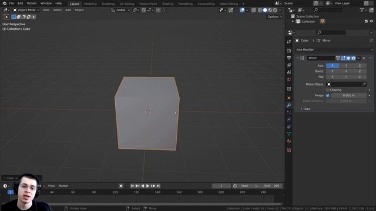Image resolution: width=376 pixels, height=211 pixels.
Task: Open the Object Constraints properties tab
Action: pyautogui.click(x=289, y=127)
